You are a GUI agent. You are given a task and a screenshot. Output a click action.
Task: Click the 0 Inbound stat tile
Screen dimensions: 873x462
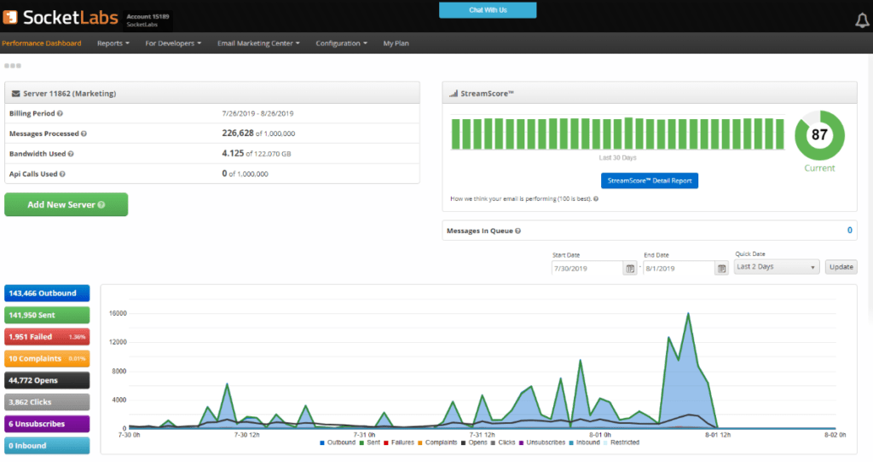(x=47, y=445)
